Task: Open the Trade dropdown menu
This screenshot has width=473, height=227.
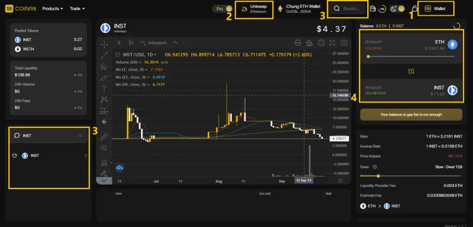Action: coord(77,9)
